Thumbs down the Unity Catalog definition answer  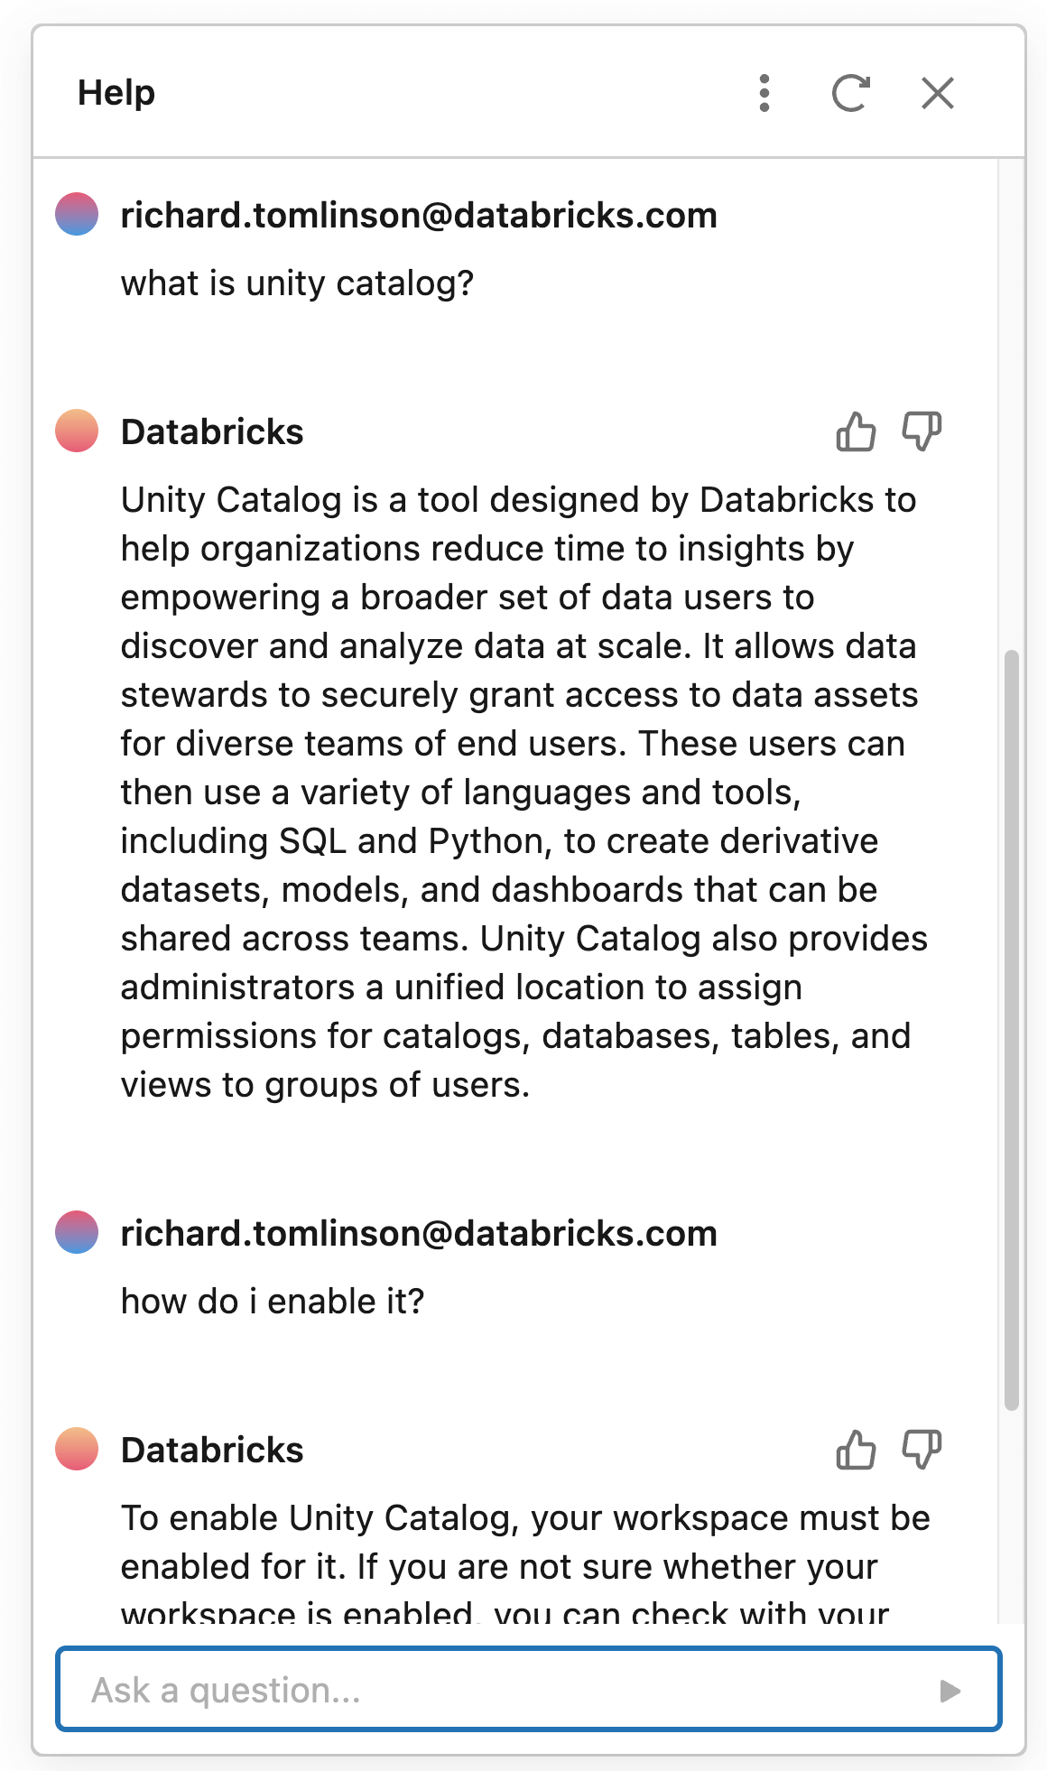coord(922,431)
